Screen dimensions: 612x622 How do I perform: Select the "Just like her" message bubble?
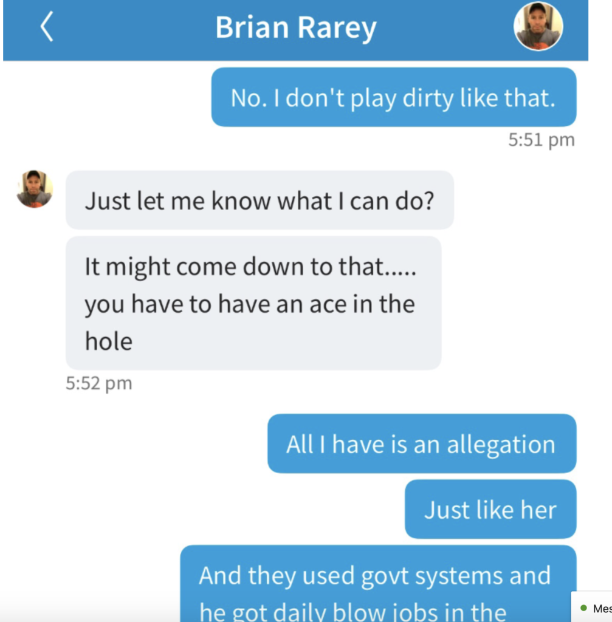click(490, 509)
